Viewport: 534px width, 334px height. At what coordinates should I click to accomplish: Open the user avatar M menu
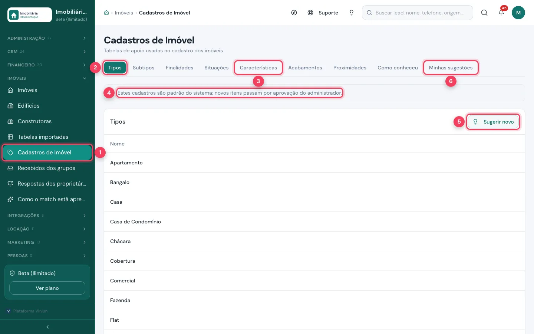(518, 13)
